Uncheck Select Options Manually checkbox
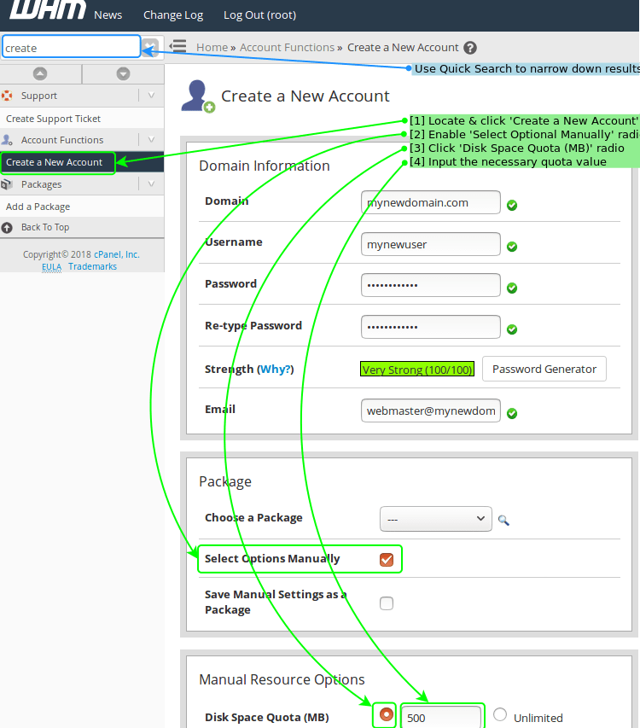 point(387,560)
